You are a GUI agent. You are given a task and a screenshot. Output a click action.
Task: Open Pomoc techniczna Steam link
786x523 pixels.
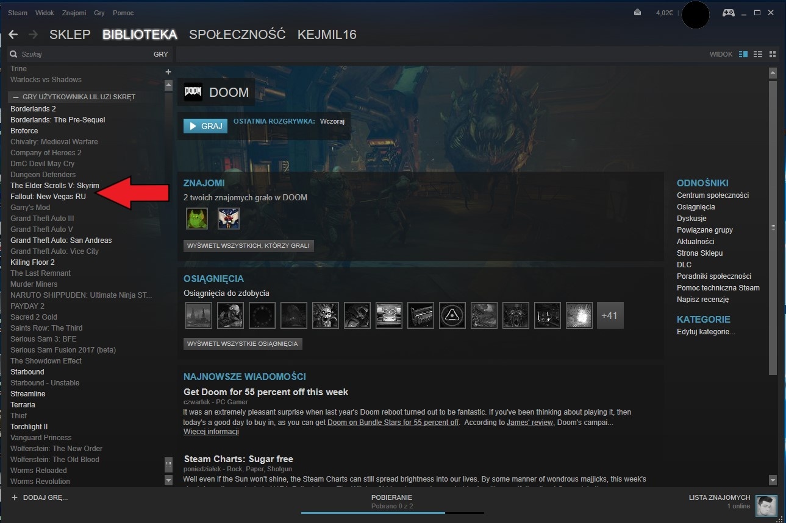click(x=718, y=288)
